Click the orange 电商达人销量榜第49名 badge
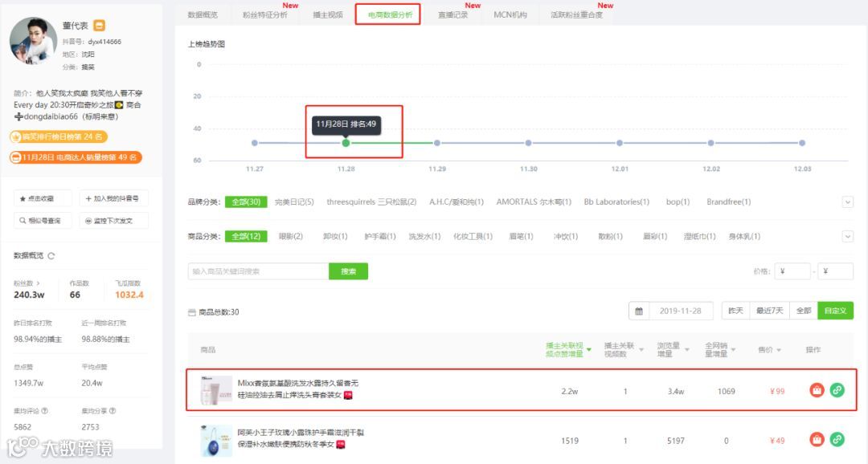The image size is (868, 464). [x=76, y=157]
